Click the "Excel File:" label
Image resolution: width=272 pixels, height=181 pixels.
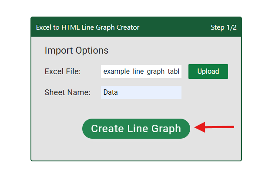(63, 72)
